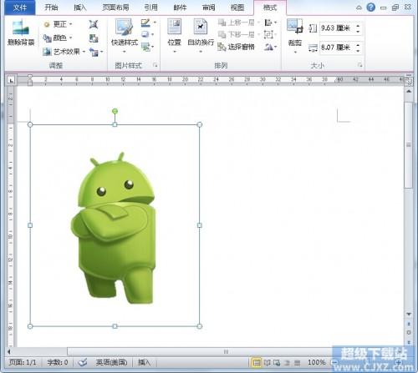Click the vertical scrollbar up arrow
Viewport: 418px width, 373px height.
[409, 91]
